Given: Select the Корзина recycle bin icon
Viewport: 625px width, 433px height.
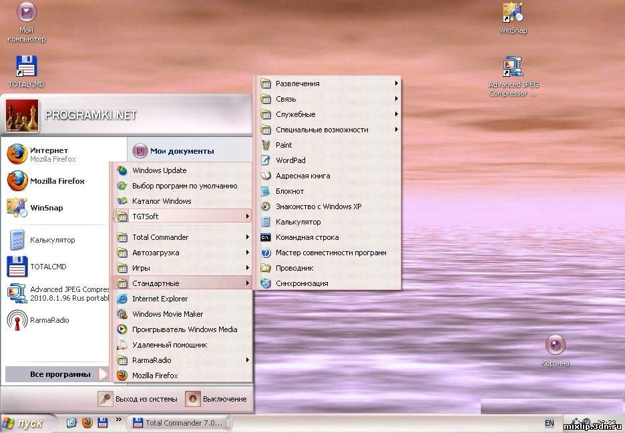Looking at the screenshot, I should 555,351.
